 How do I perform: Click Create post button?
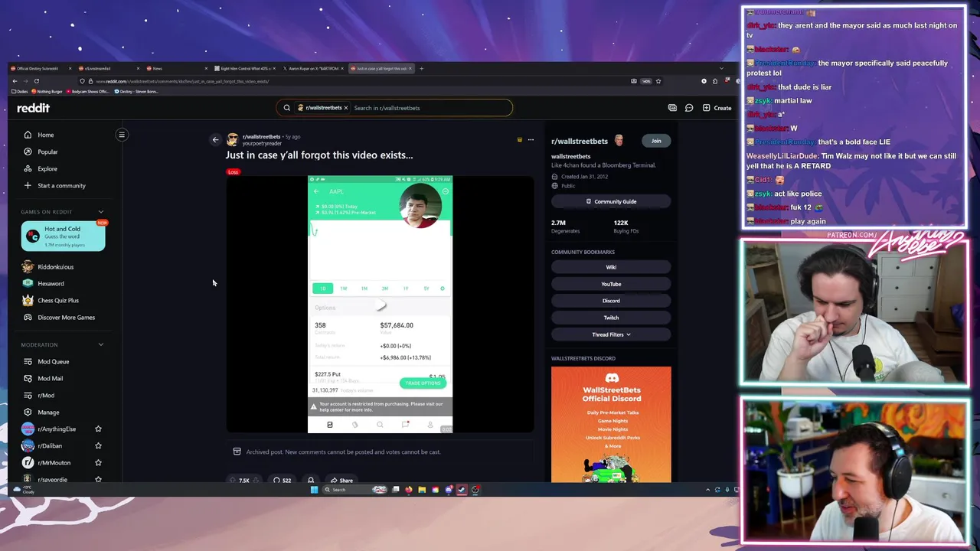click(x=717, y=108)
